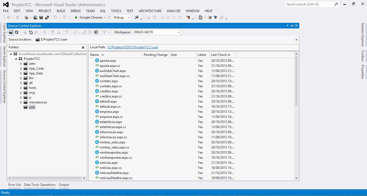
Task: Click the Visual Studio logo icon
Action: click(5, 5)
